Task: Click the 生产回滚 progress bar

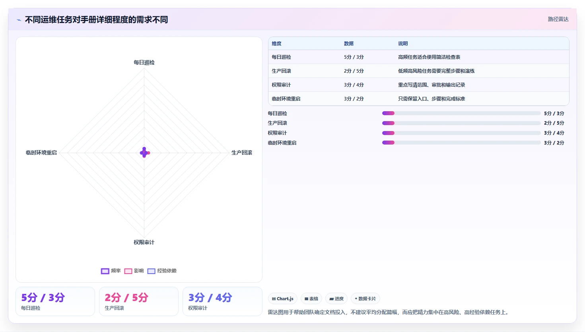Action: coord(461,123)
